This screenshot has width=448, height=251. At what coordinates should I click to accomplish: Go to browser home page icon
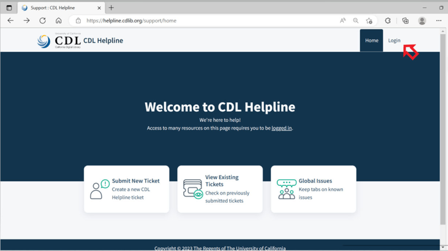[x=59, y=20]
